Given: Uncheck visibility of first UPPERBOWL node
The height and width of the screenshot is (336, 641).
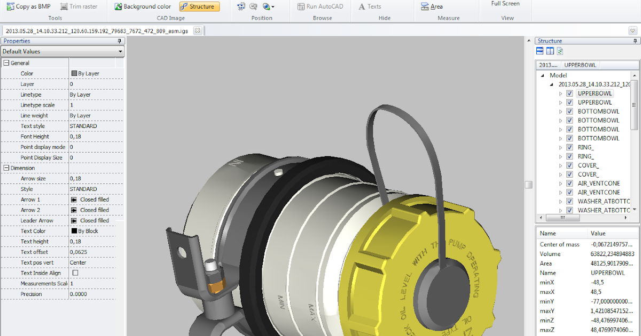Looking at the screenshot, I should pyautogui.click(x=570, y=93).
